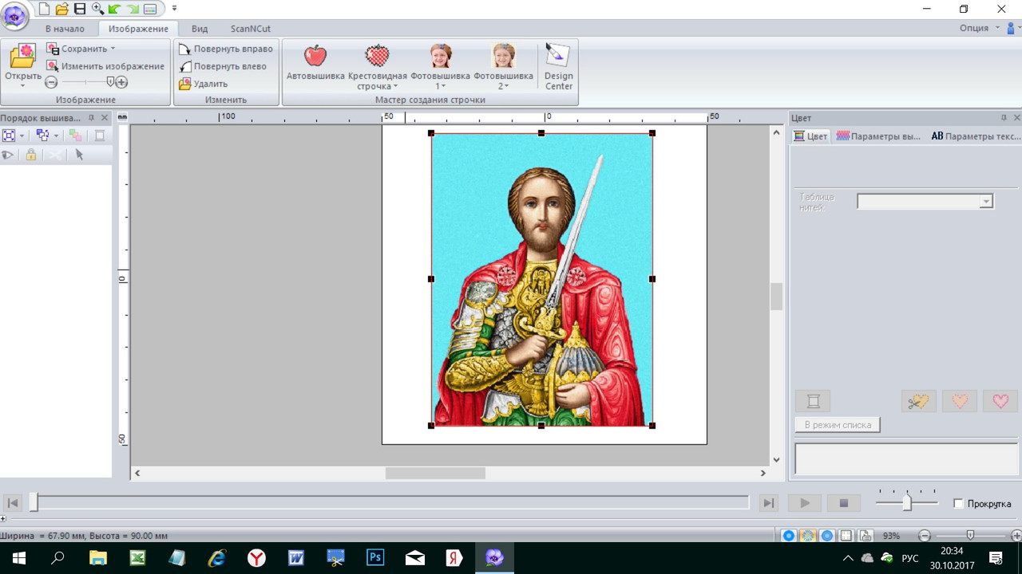Rotate the image left (Повернуть влево)

pos(223,66)
